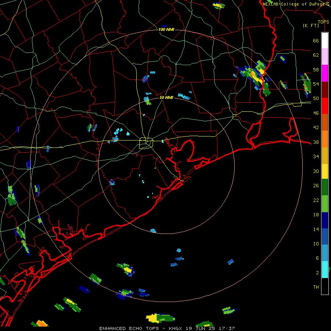Click the legend value 18

[316, 215]
